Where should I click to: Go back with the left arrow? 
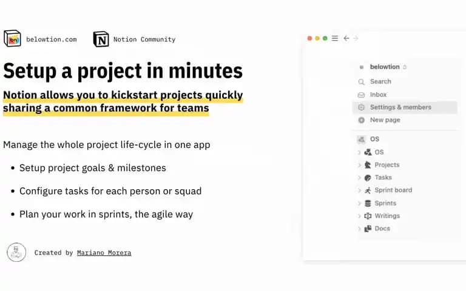click(346, 38)
